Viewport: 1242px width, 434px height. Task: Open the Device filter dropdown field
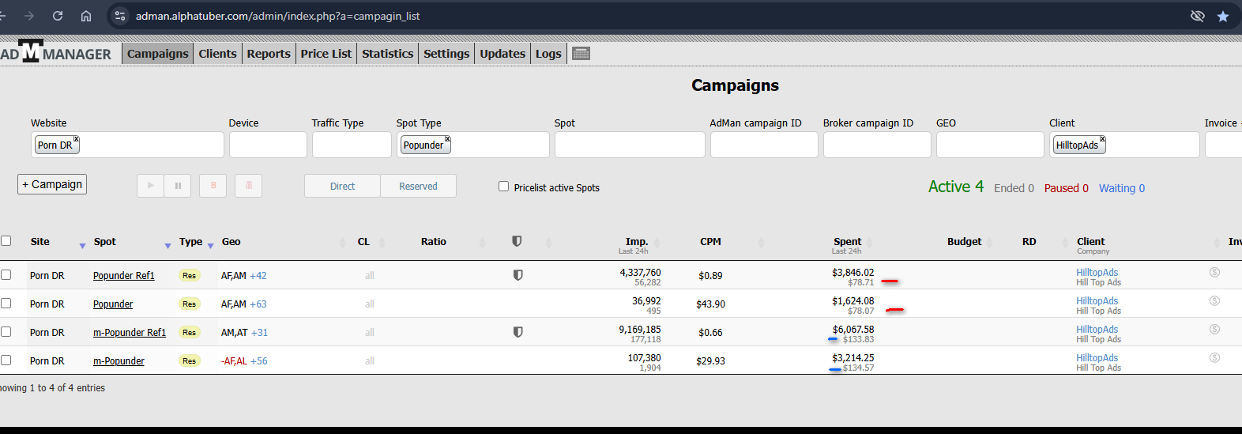268,145
